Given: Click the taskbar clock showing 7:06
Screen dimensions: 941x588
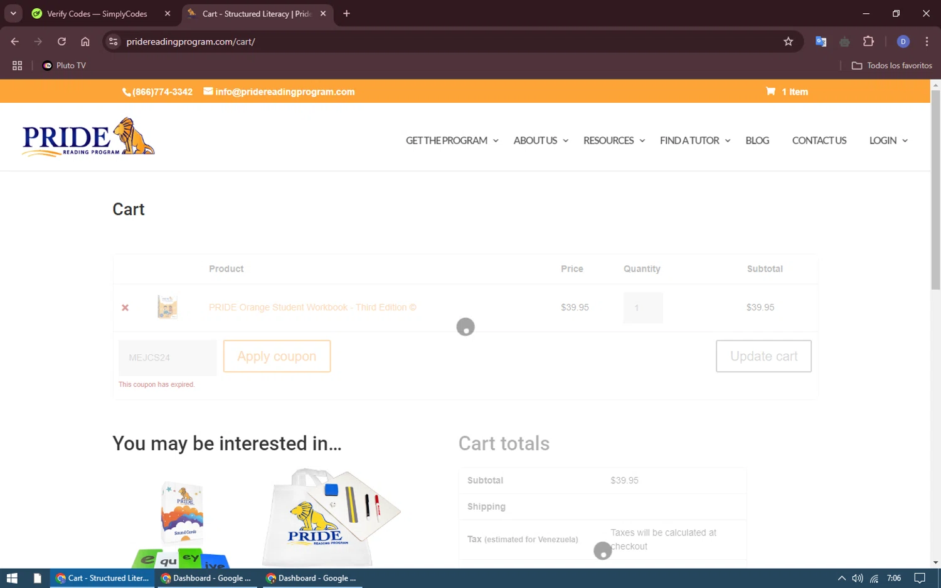Looking at the screenshot, I should pos(894,578).
